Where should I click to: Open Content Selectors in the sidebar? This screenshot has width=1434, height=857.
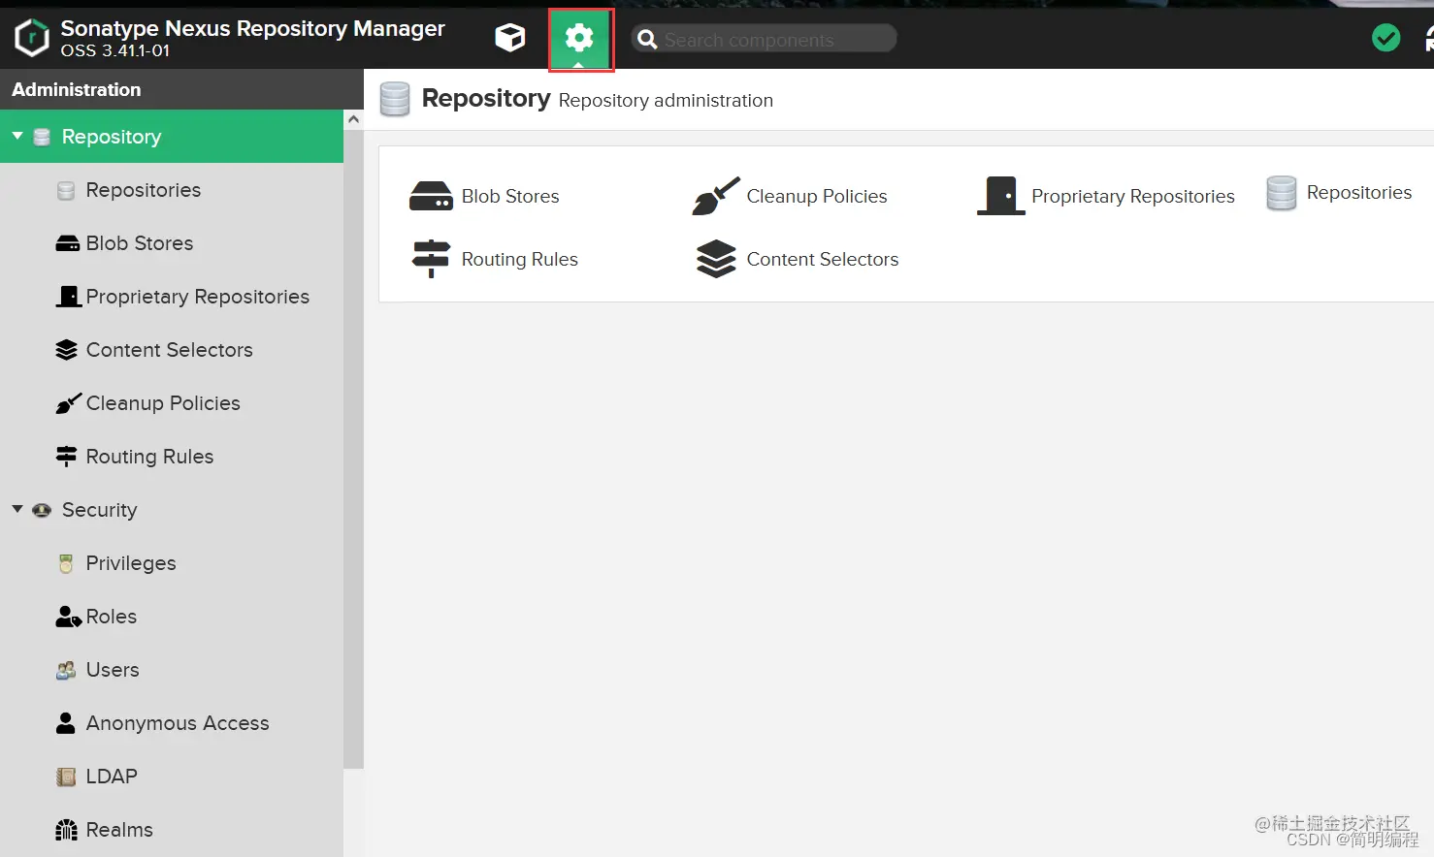tap(172, 350)
